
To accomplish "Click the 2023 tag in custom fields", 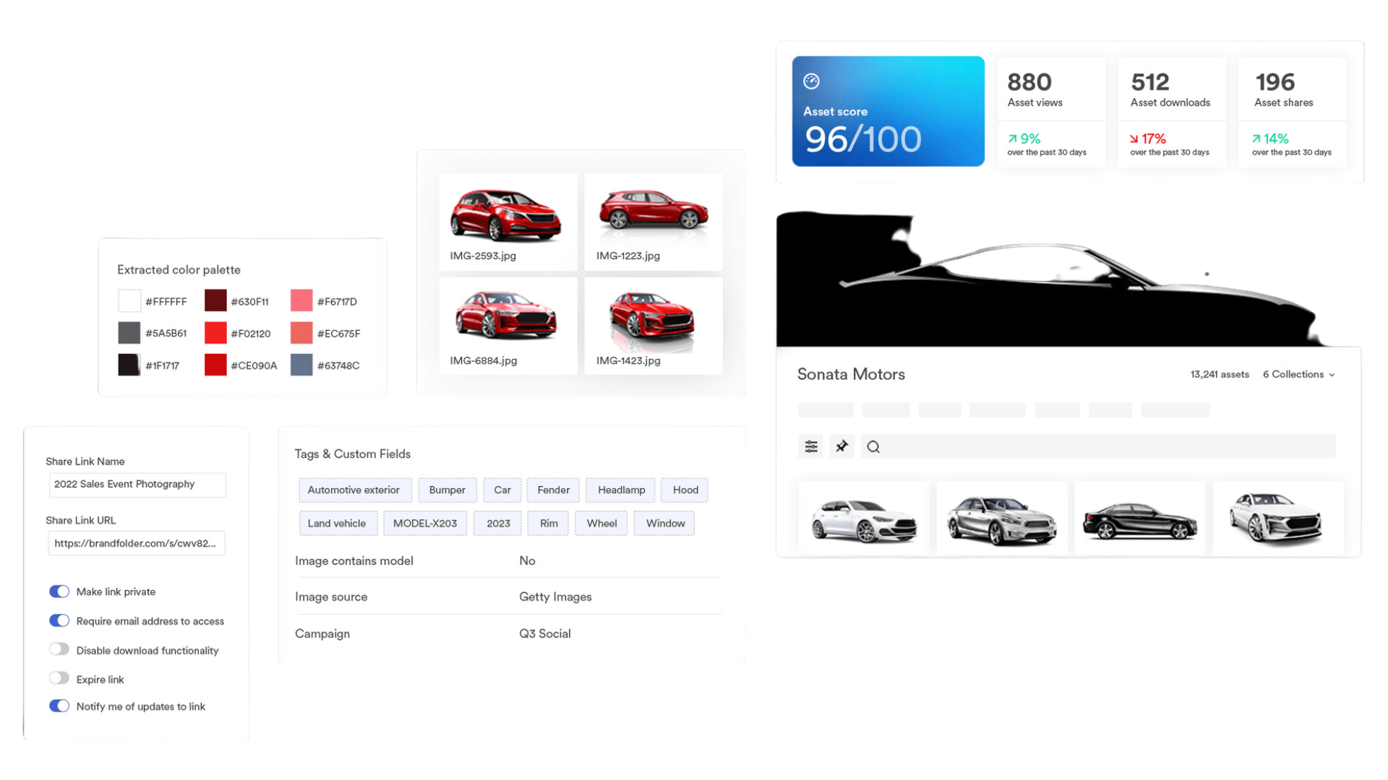I will pos(497,522).
